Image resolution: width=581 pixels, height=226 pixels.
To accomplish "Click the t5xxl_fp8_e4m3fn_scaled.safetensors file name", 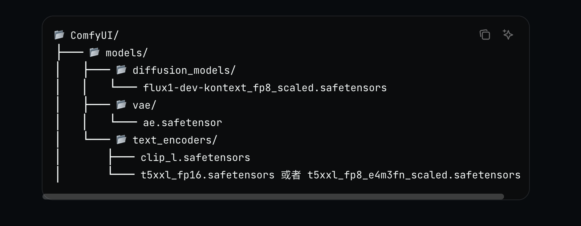I will [414, 175].
